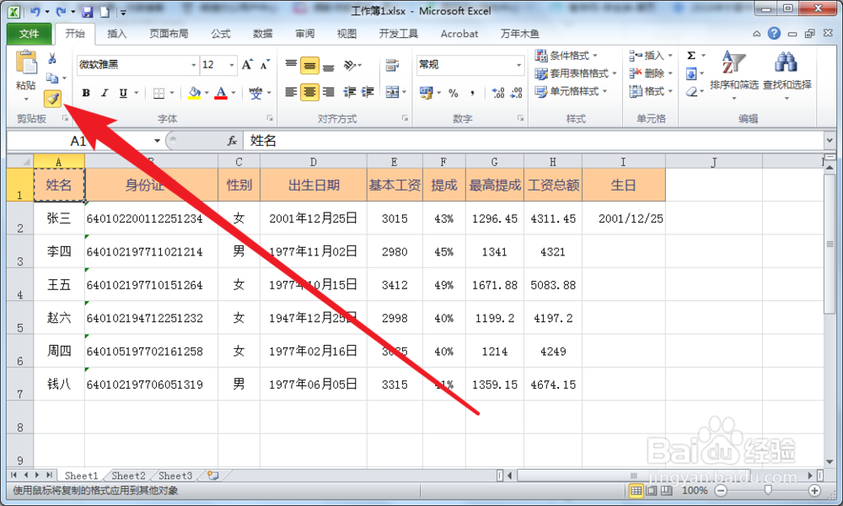Decrease font size with small A icon
The image size is (843, 506).
click(x=265, y=65)
